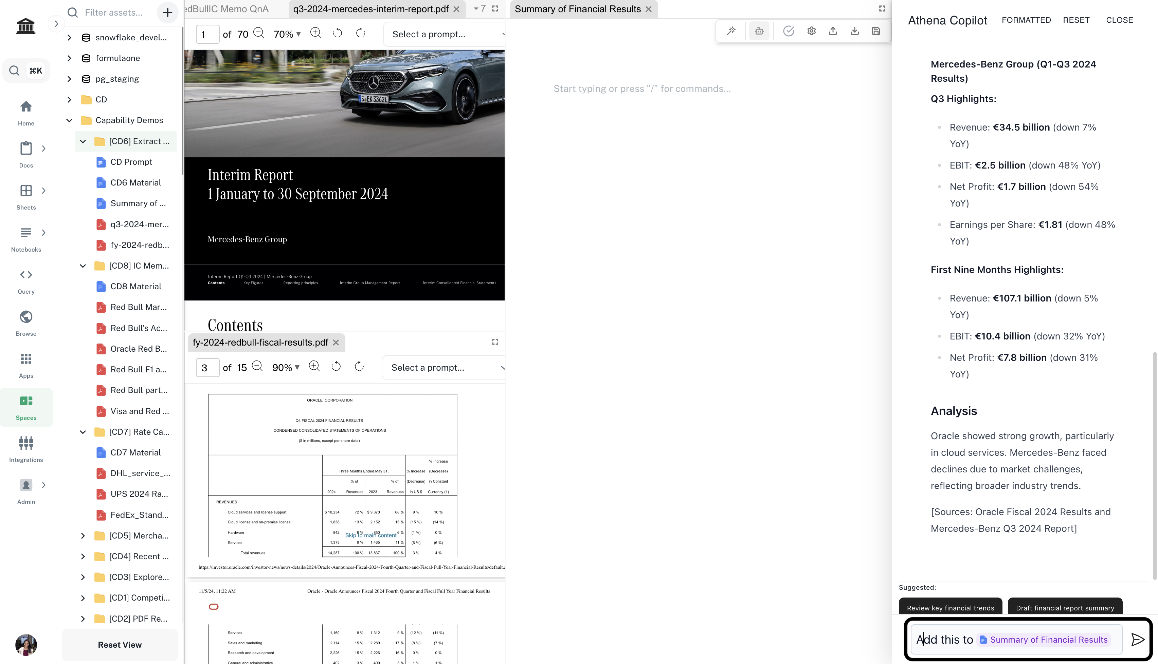Zoom in the Mercedes PDF viewer

(315, 33)
